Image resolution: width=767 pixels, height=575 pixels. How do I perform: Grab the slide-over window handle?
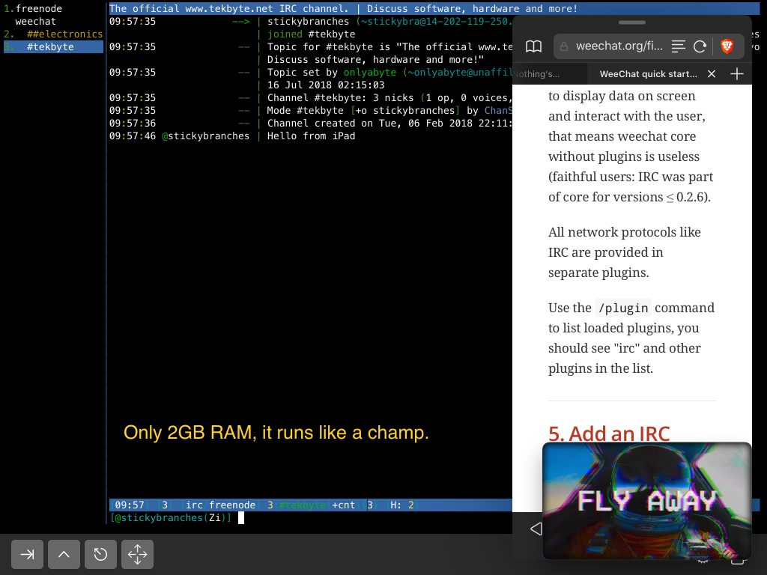click(632, 23)
